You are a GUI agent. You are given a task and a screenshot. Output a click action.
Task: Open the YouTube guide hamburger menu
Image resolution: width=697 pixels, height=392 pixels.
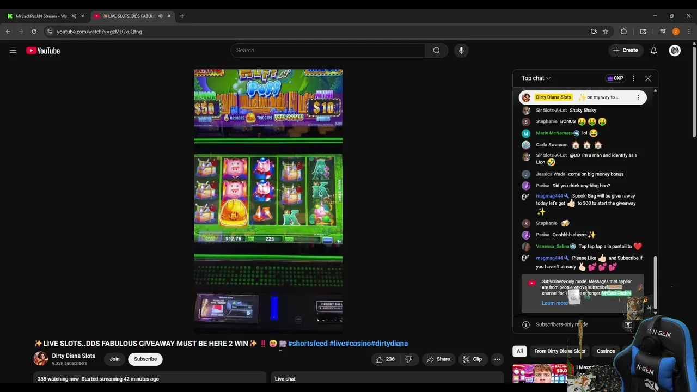[13, 51]
